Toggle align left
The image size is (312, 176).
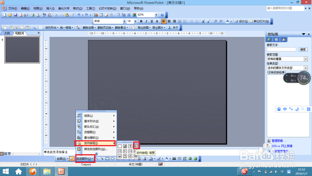click(163, 21)
